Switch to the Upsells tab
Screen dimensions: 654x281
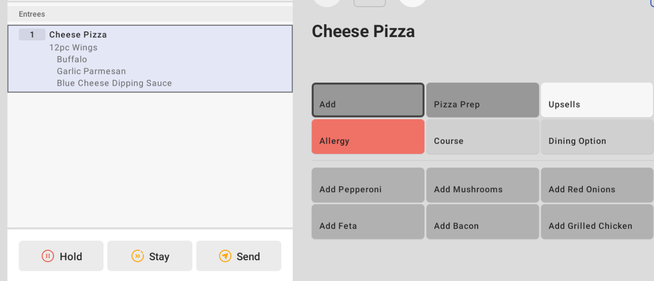click(x=596, y=100)
